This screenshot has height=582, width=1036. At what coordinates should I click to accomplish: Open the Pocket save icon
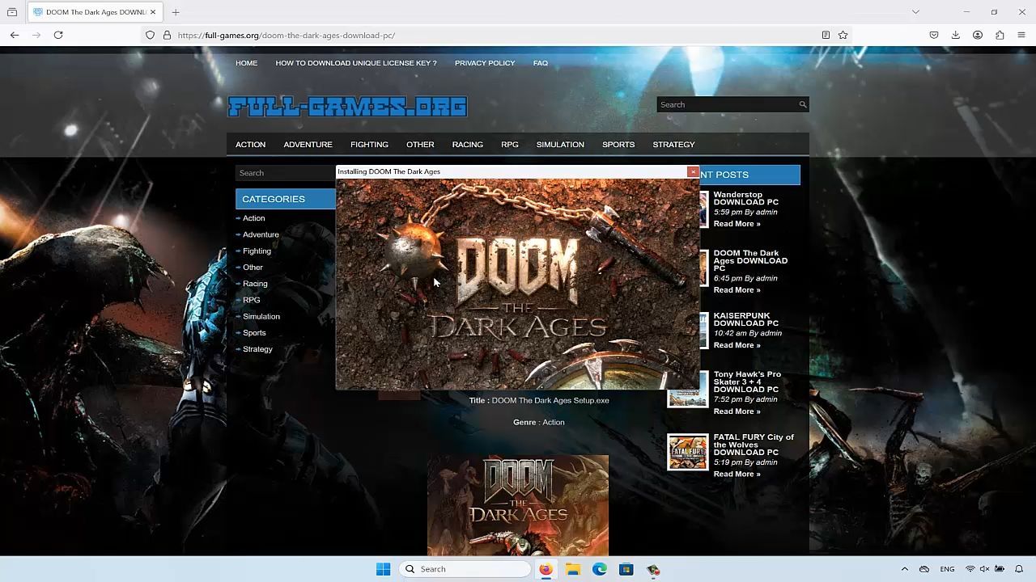click(934, 35)
